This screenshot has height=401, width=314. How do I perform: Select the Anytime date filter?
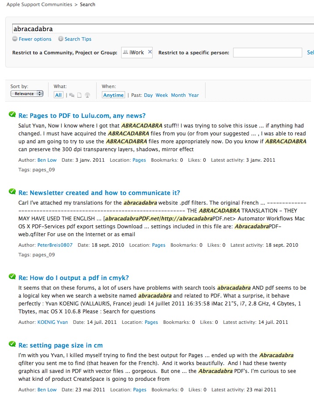tap(113, 95)
